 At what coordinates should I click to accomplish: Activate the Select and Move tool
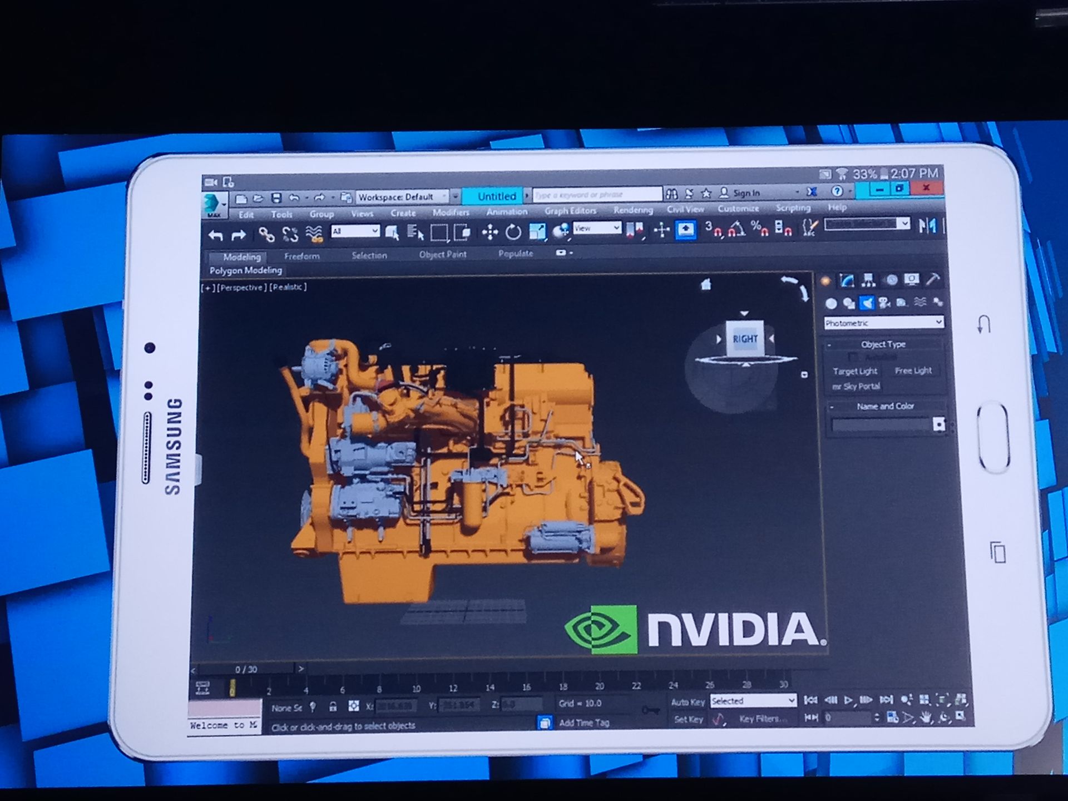coord(489,231)
